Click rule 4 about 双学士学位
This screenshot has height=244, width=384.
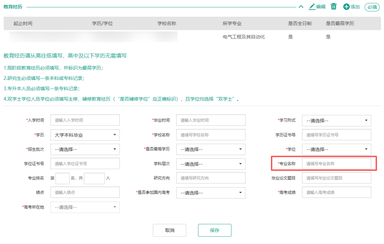pos(122,99)
